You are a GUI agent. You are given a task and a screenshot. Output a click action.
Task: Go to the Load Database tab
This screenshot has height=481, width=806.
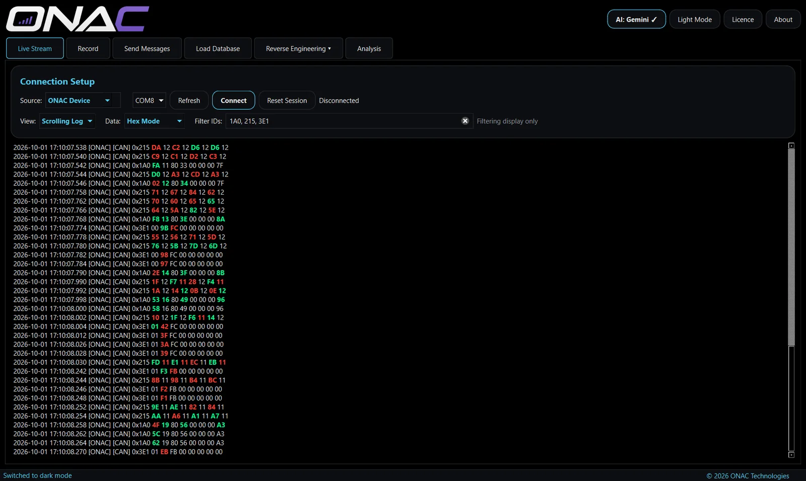click(218, 48)
